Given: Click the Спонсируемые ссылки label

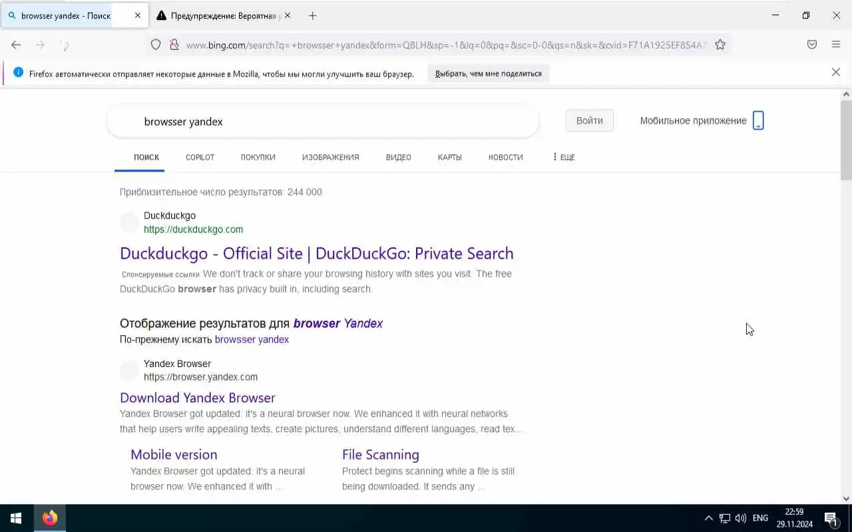Looking at the screenshot, I should tap(160, 274).
